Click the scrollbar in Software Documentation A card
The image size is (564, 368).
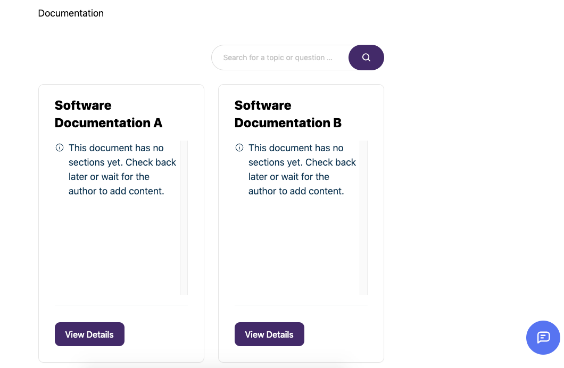coord(184,217)
